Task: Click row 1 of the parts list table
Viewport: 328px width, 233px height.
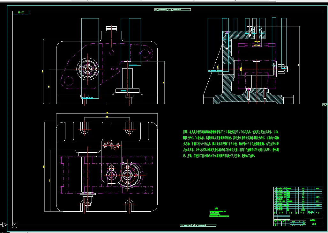Action: click(x=298, y=210)
